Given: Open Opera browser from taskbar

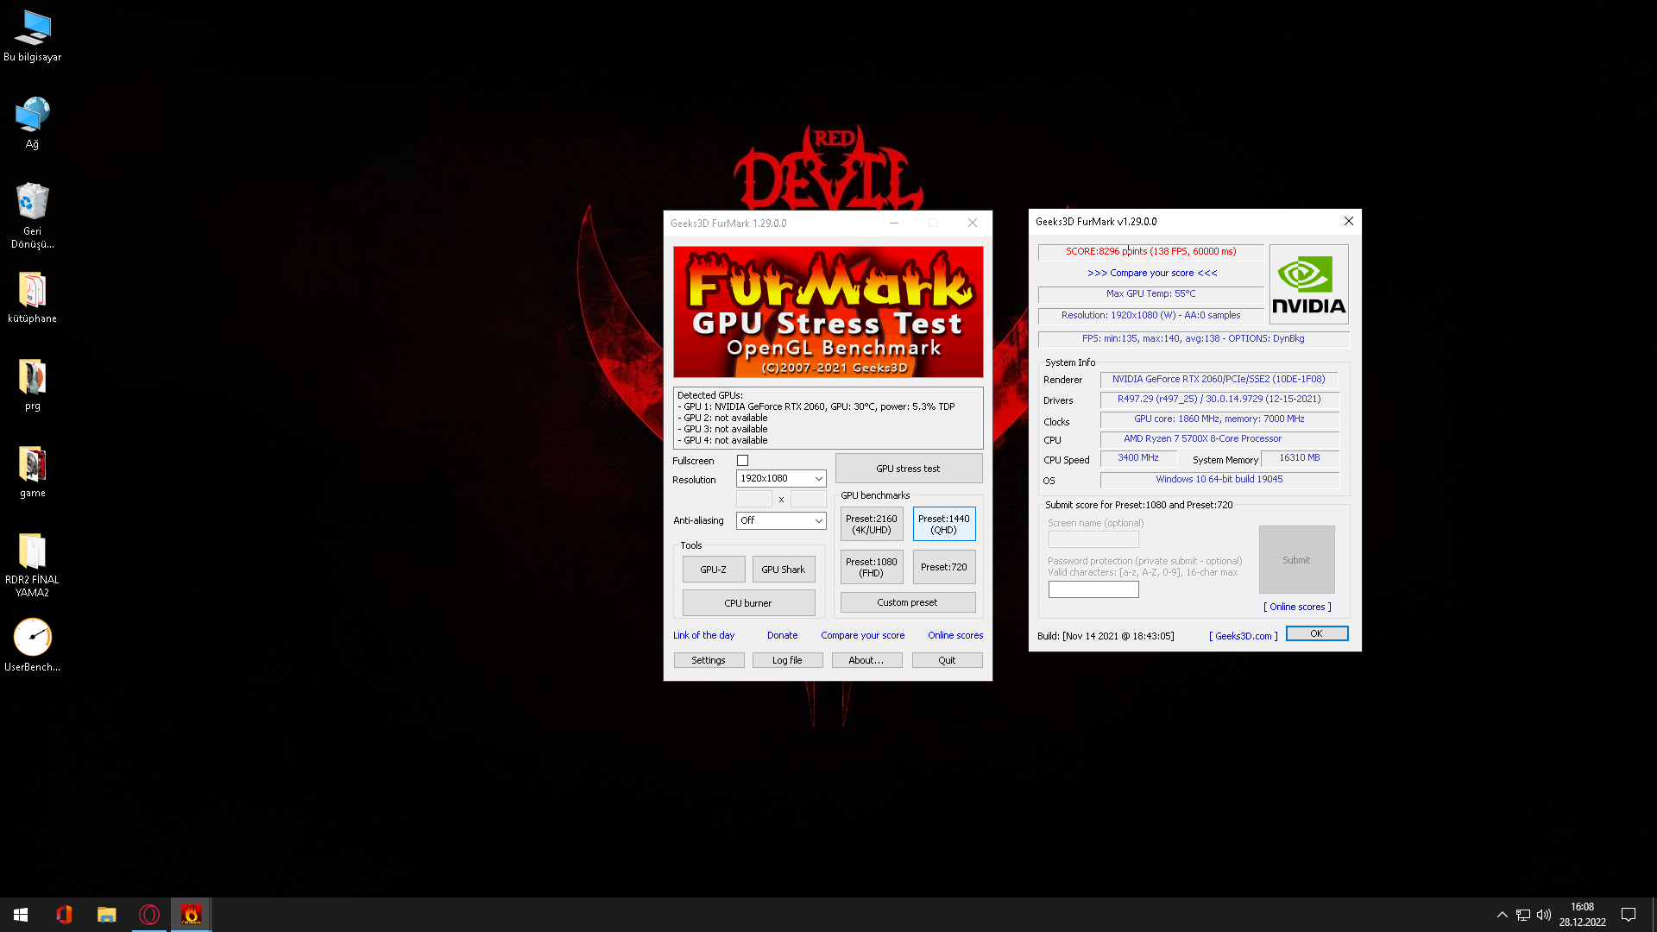Looking at the screenshot, I should click(x=148, y=915).
